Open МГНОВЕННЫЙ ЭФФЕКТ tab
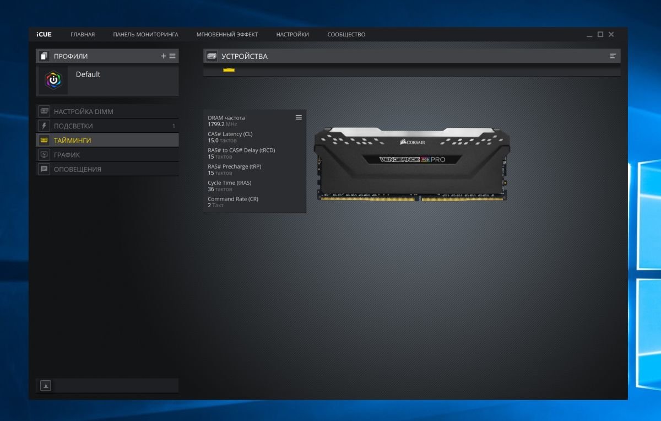 (227, 35)
